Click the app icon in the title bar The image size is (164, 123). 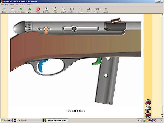point(2,1)
